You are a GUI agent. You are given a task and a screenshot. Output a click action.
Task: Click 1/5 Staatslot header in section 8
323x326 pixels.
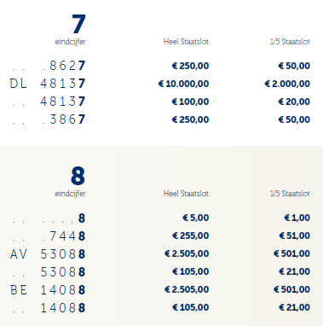pos(290,194)
